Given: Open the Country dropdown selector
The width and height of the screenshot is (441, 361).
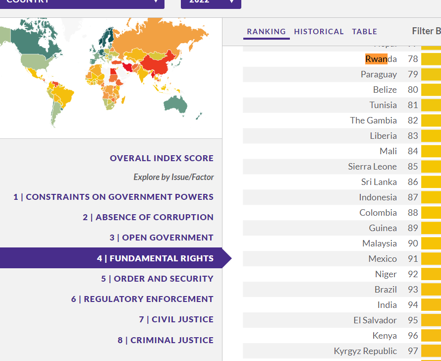Looking at the screenshot, I should [82, 2].
